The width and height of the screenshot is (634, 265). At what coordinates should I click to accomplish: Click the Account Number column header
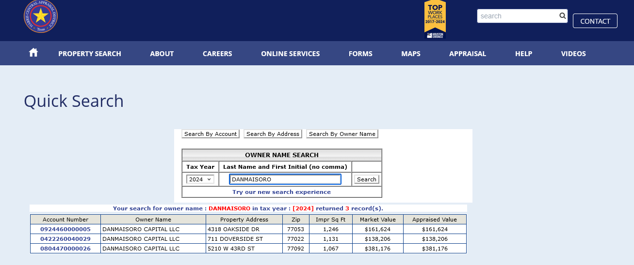tap(65, 220)
